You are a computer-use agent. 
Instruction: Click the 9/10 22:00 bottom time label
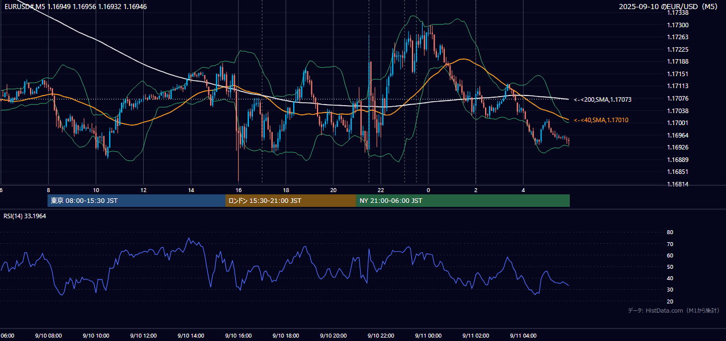coord(381,336)
